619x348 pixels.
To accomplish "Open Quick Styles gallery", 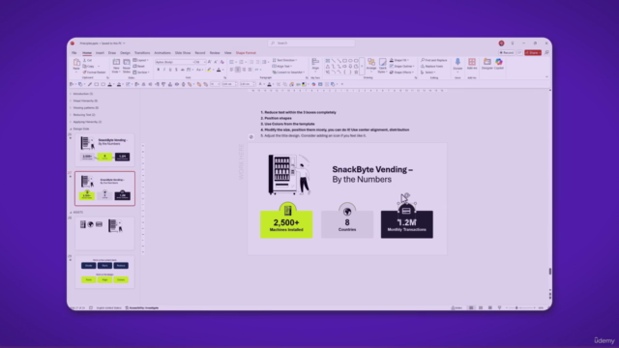I will [382, 66].
